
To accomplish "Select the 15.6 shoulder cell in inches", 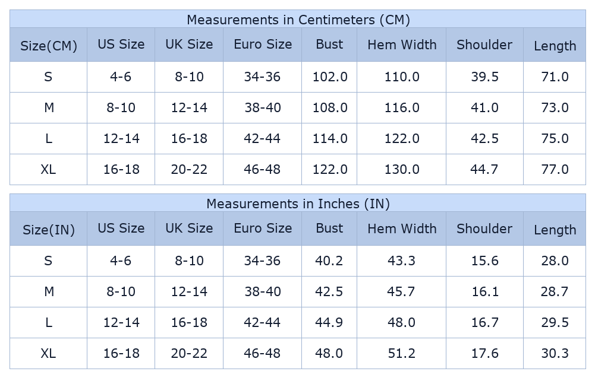I will [484, 261].
